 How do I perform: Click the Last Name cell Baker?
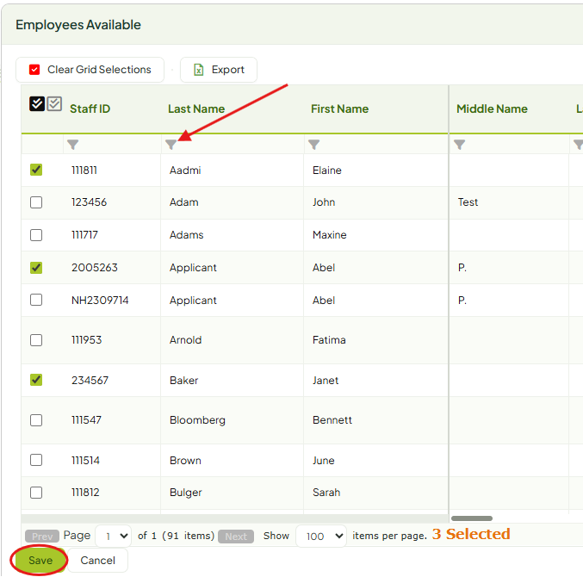tap(184, 381)
